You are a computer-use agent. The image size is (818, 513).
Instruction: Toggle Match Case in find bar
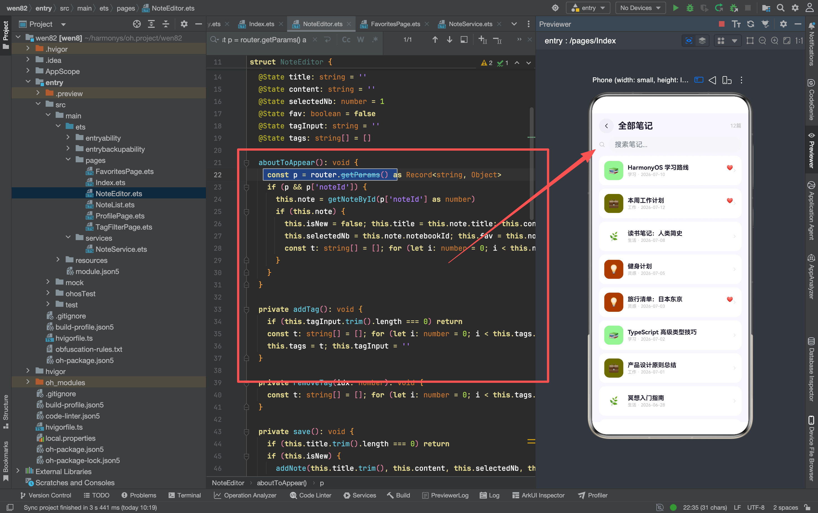click(346, 40)
